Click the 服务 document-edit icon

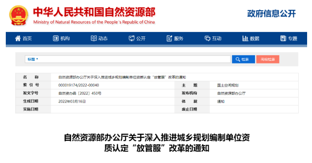click(169, 38)
